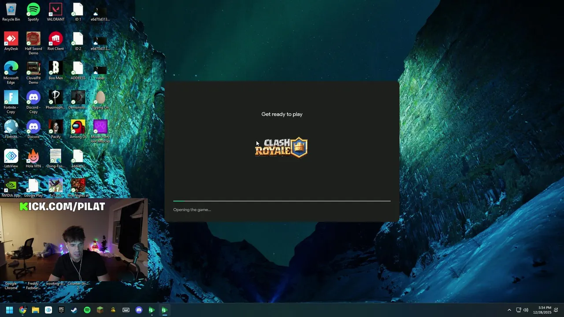Select the Fortnite - Copy desktop icon
564x317 pixels.
coord(11,103)
